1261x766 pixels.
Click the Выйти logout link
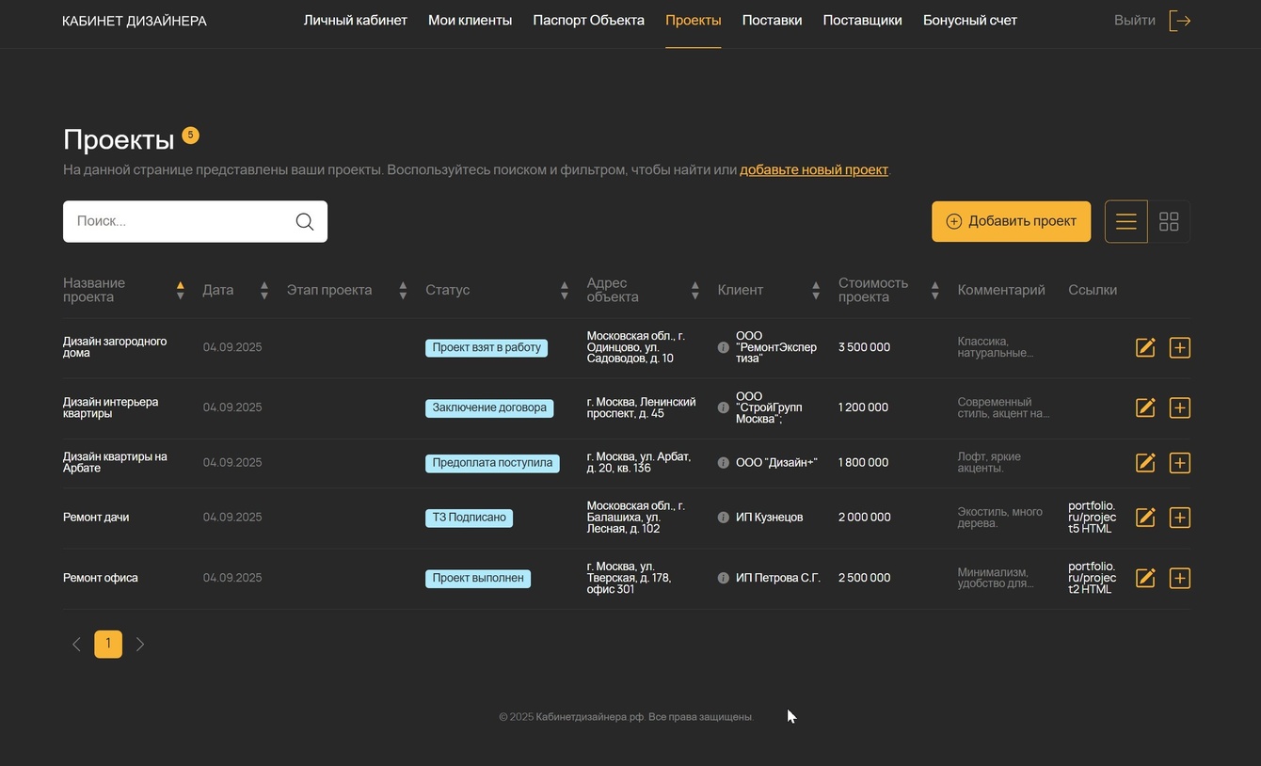click(x=1135, y=21)
